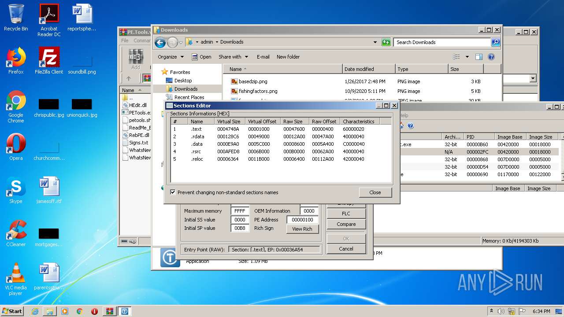Open WinRAR File menu
564x317 pixels.
click(x=125, y=41)
